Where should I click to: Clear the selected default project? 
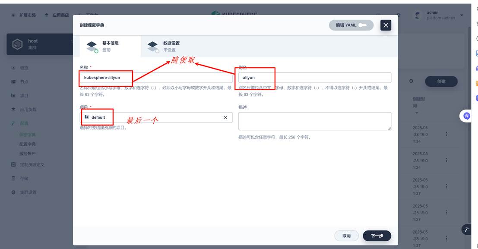click(x=225, y=117)
